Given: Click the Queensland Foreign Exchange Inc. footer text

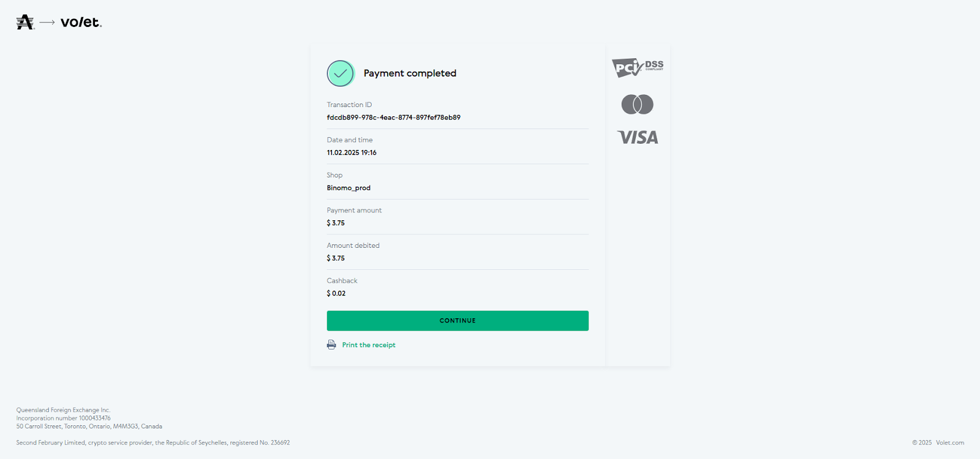Looking at the screenshot, I should point(63,410).
